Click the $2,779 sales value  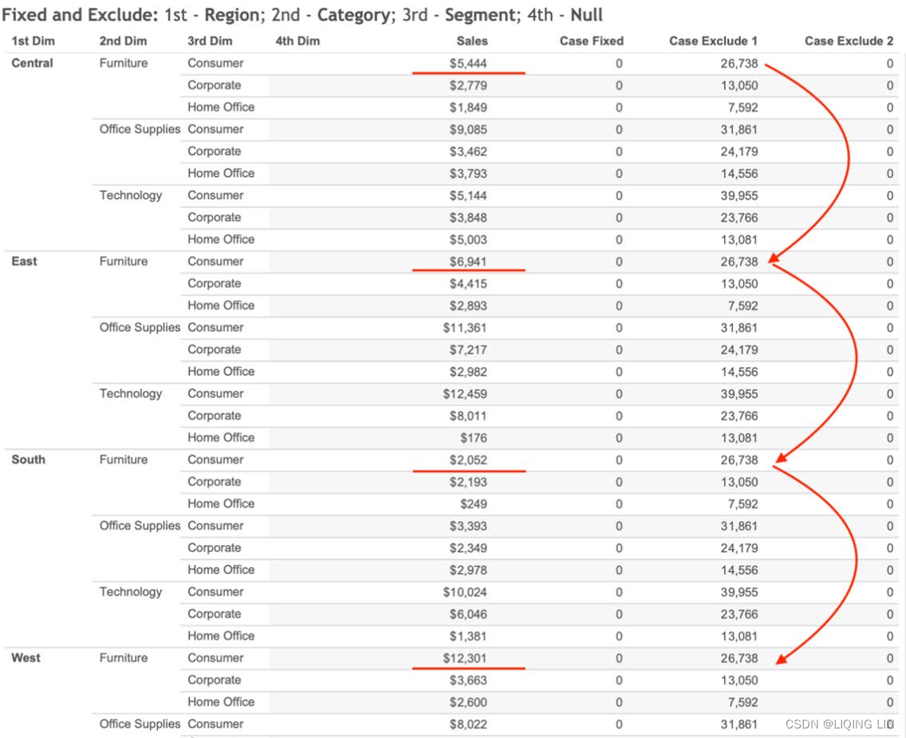tap(468, 85)
